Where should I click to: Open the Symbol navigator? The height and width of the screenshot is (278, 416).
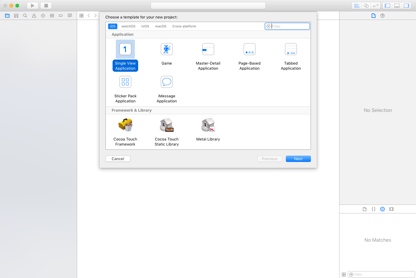pyautogui.click(x=16, y=16)
